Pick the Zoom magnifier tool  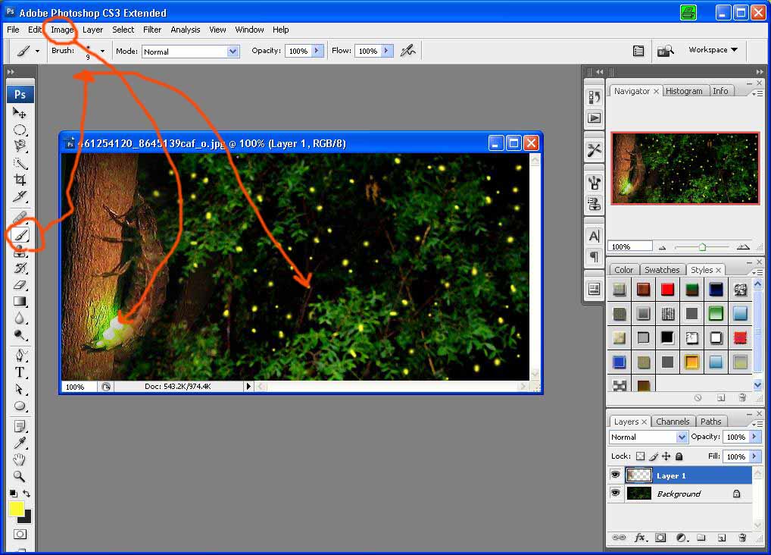pos(20,476)
